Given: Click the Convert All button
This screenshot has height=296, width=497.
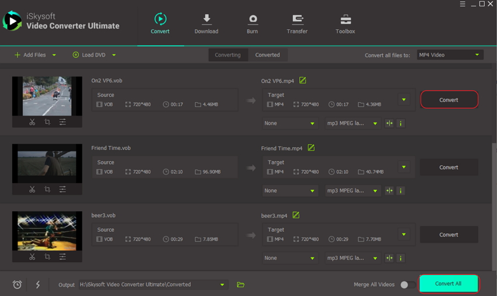Looking at the screenshot, I should (448, 284).
